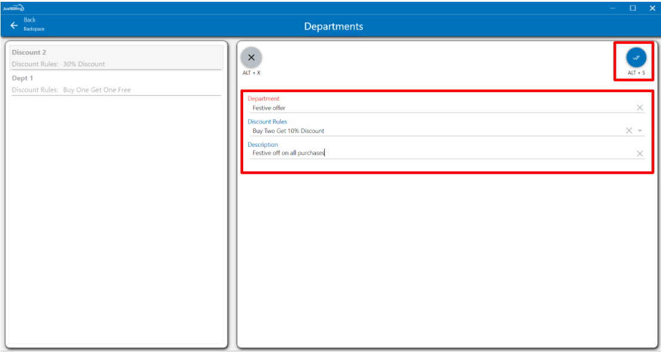
Task: Clear the Discount Rules selection
Action: [x=629, y=131]
